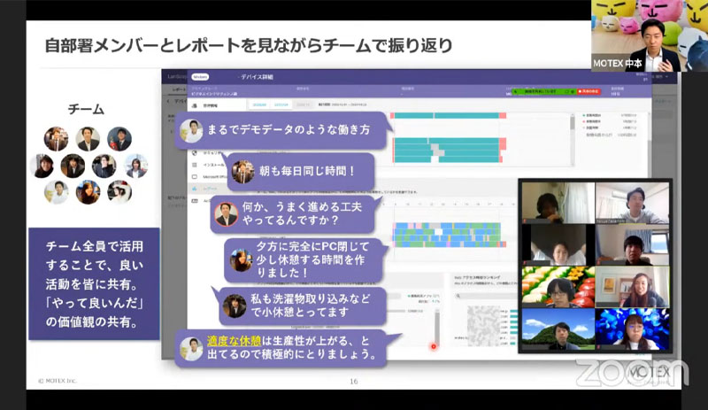Image resolution: width=708 pixels, height=410 pixels.
Task: Select the laughing woman beside the picture frame
Action: 632,287
